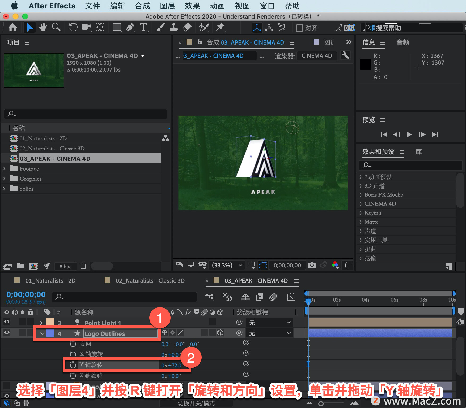This screenshot has width=466, height=408.
Task: Select the Unified Camera tool
Action: click(86, 27)
